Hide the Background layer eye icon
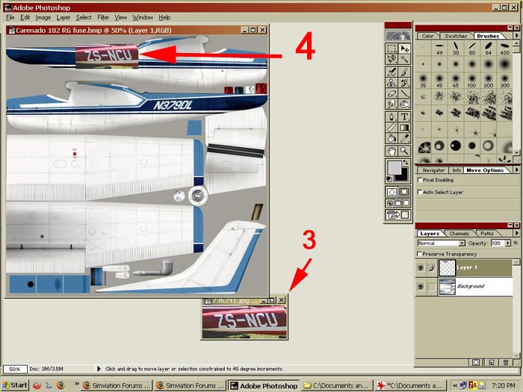Screen dimensions: 523x392 coord(421,287)
